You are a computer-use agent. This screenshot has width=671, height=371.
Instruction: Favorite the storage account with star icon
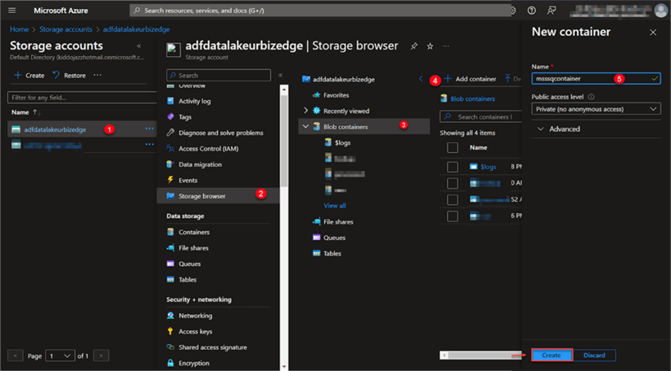tap(430, 46)
